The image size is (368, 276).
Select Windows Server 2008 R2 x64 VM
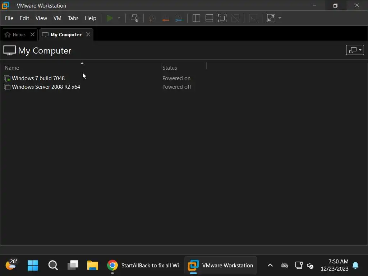pos(46,87)
